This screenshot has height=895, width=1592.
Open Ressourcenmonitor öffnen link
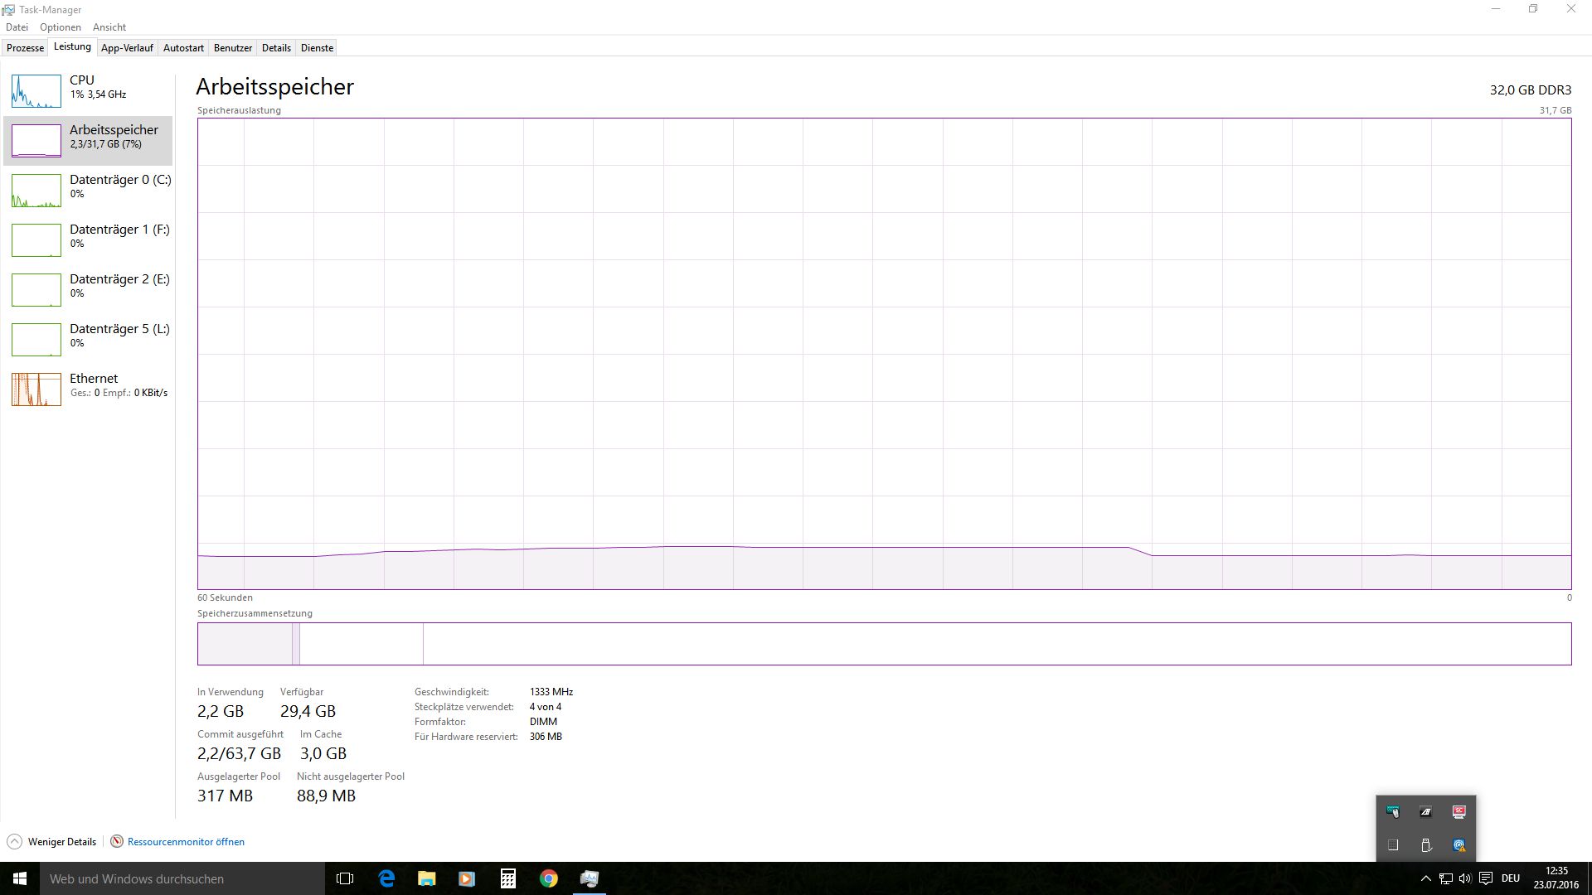coord(186,842)
